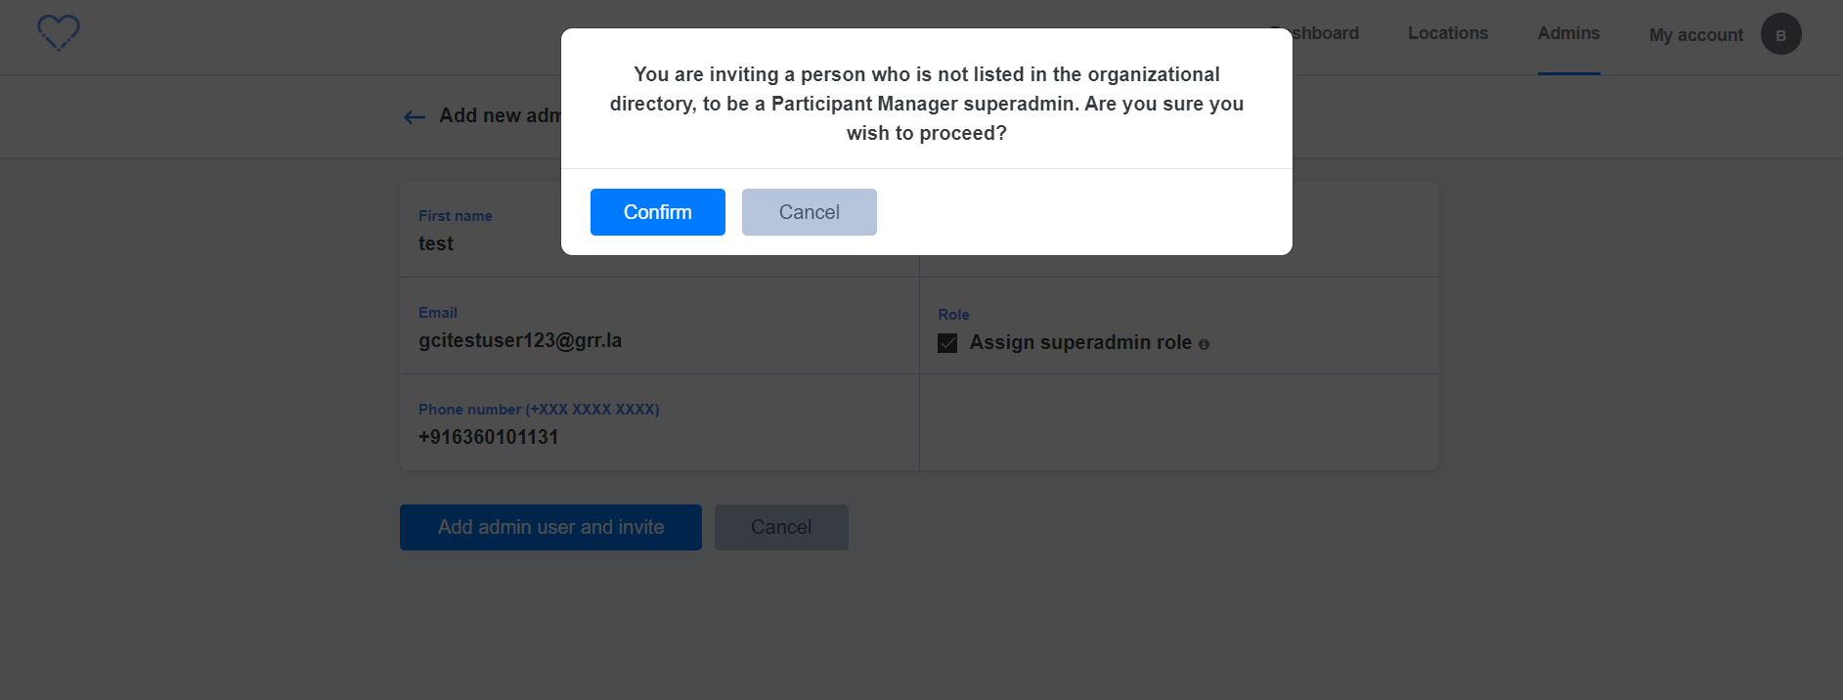Screen dimensions: 1843x700
Task: Click the back arrow icon
Action: coord(415,117)
